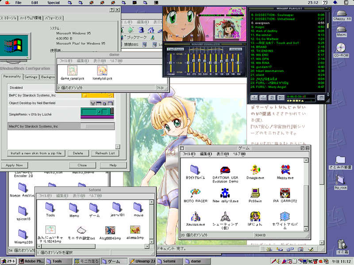Toggle the equalizer AUTO button
Screen dimensions: 354x265
tap(179, 49)
